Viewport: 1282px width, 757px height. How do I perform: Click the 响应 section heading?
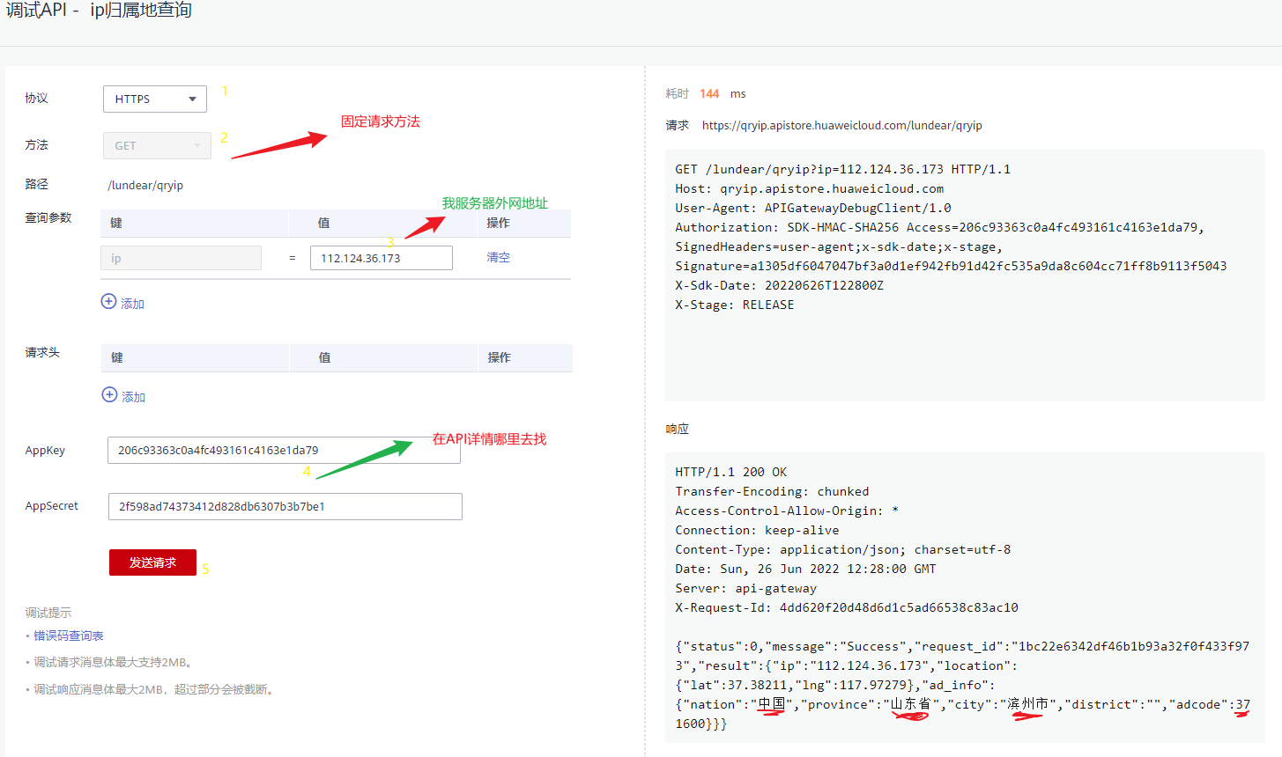pyautogui.click(x=678, y=429)
